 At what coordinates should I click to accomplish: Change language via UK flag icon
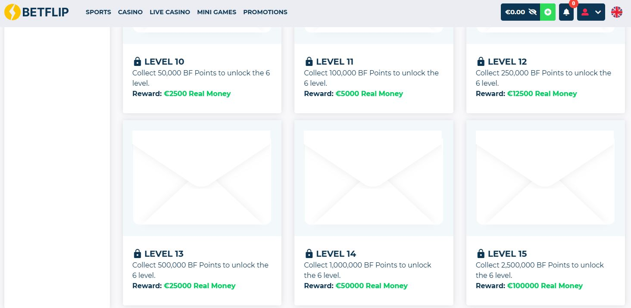coord(617,12)
